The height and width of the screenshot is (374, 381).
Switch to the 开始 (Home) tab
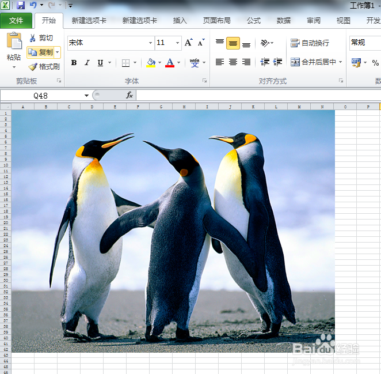pyautogui.click(x=48, y=20)
